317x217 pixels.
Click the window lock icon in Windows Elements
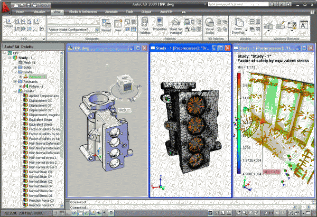point(292,25)
